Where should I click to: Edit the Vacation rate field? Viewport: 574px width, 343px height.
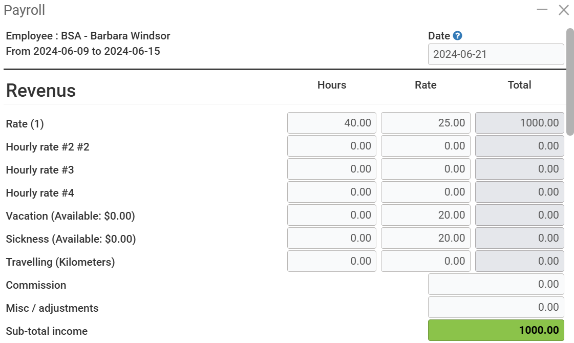tap(426, 216)
